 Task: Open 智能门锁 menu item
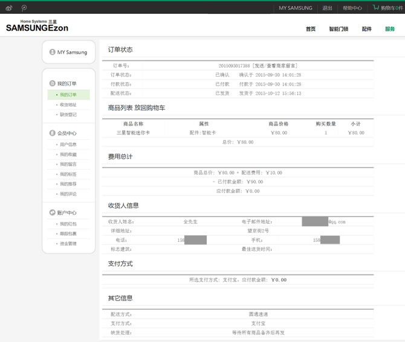(339, 29)
